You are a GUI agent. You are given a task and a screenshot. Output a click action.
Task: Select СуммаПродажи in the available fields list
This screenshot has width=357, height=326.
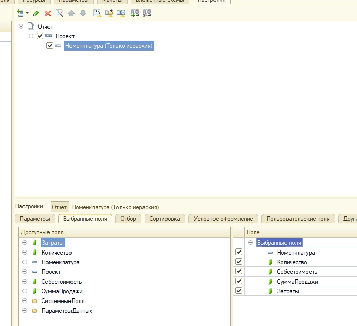pyautogui.click(x=61, y=291)
